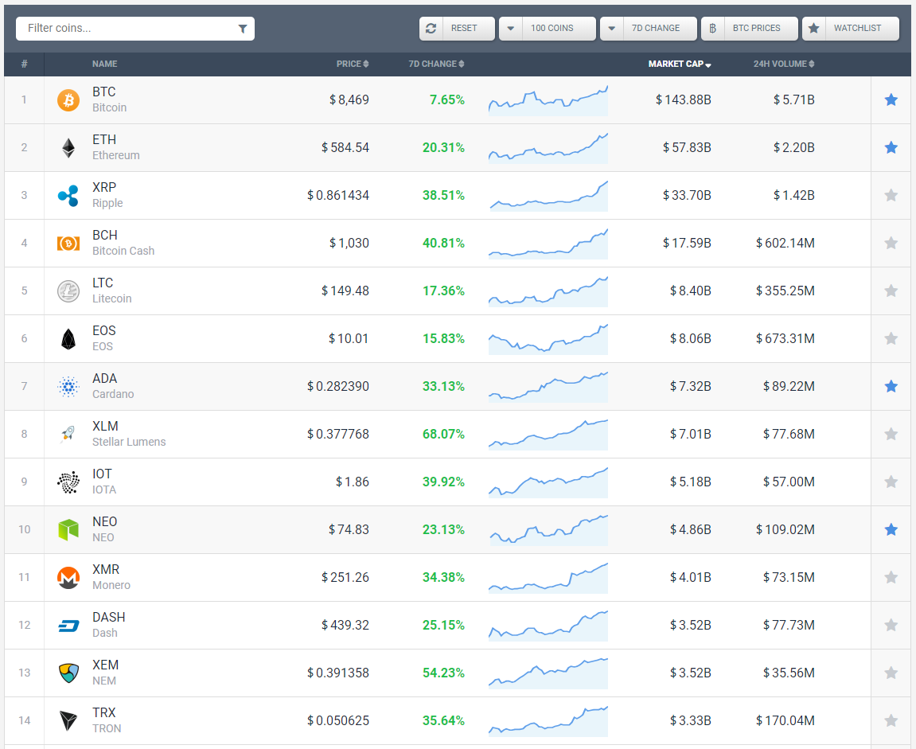916x749 pixels.
Task: Open the 100 COINS dropdown
Action: [x=548, y=28]
